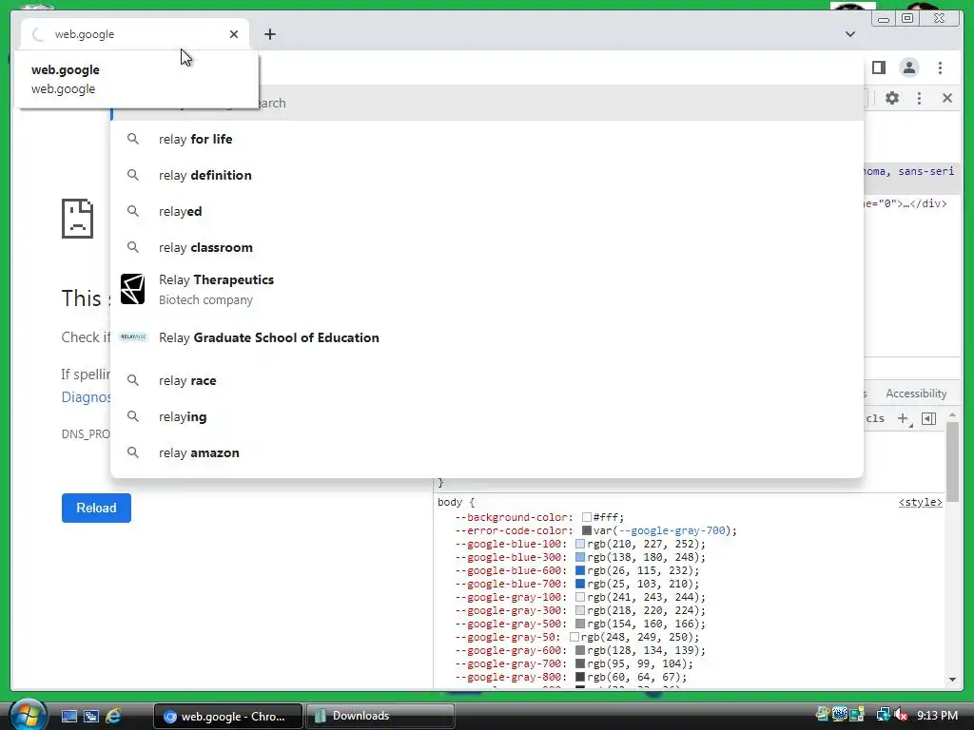Image resolution: width=974 pixels, height=730 pixels.
Task: Click the --google-gray-800 color swatch
Action: pos(580,677)
